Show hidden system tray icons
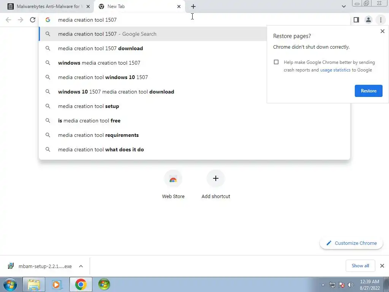Image resolution: width=389 pixels, height=292 pixels. pos(323,285)
